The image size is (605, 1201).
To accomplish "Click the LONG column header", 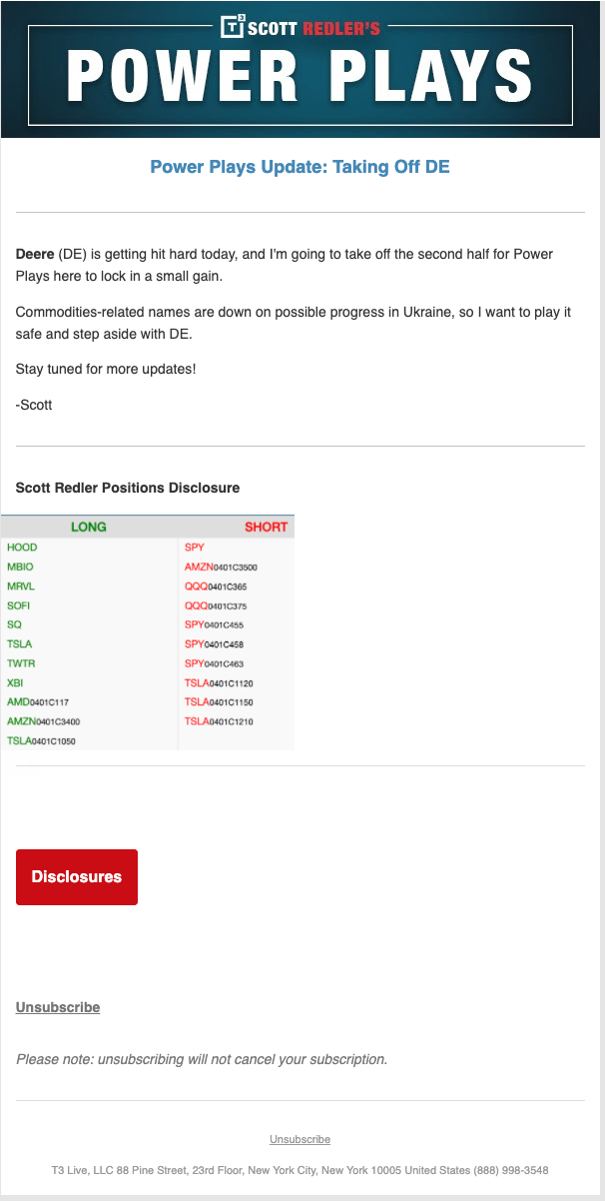I will pos(89,527).
